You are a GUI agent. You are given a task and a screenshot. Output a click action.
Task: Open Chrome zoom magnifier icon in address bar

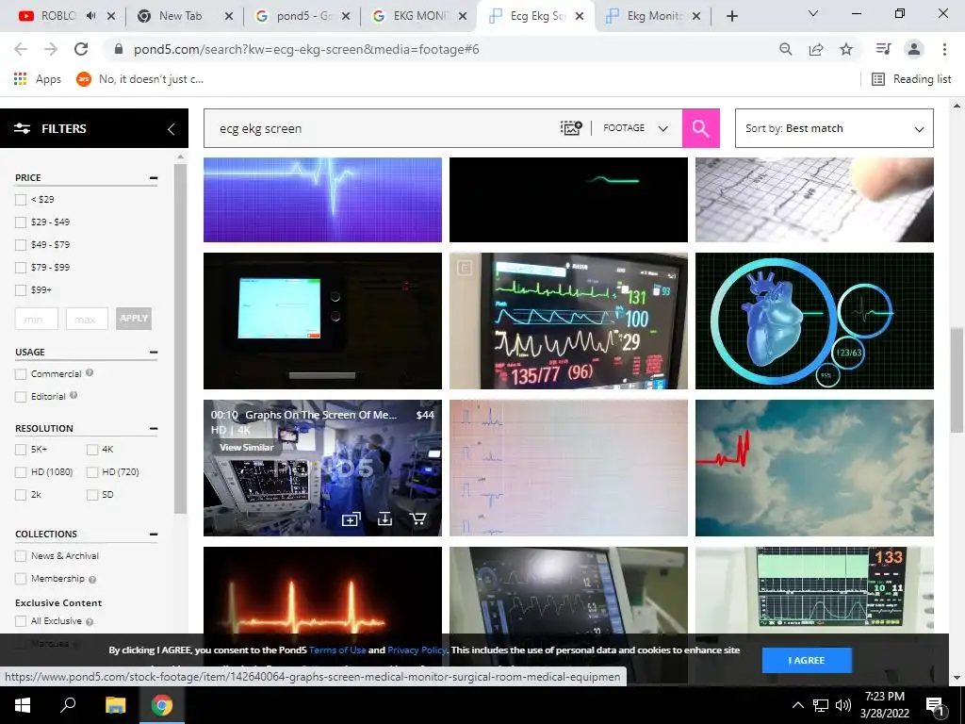click(785, 49)
